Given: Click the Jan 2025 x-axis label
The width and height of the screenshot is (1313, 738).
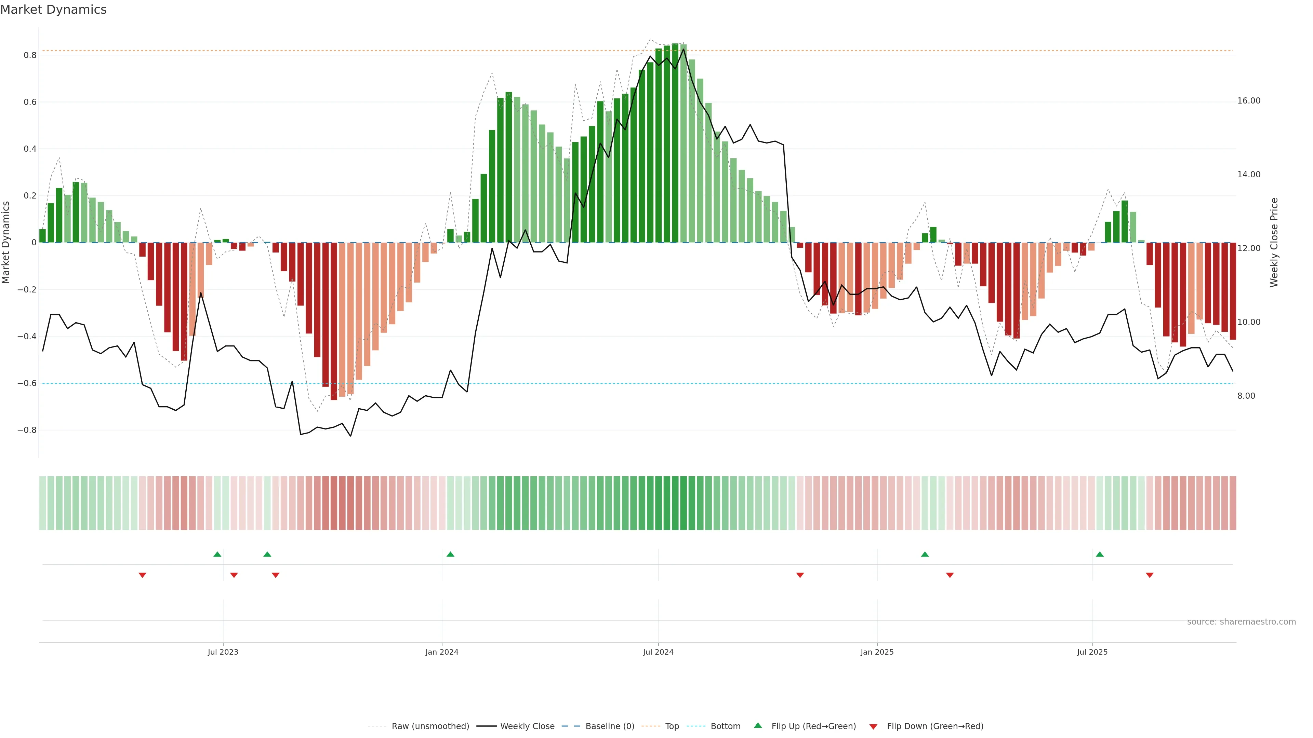Looking at the screenshot, I should click(x=877, y=652).
